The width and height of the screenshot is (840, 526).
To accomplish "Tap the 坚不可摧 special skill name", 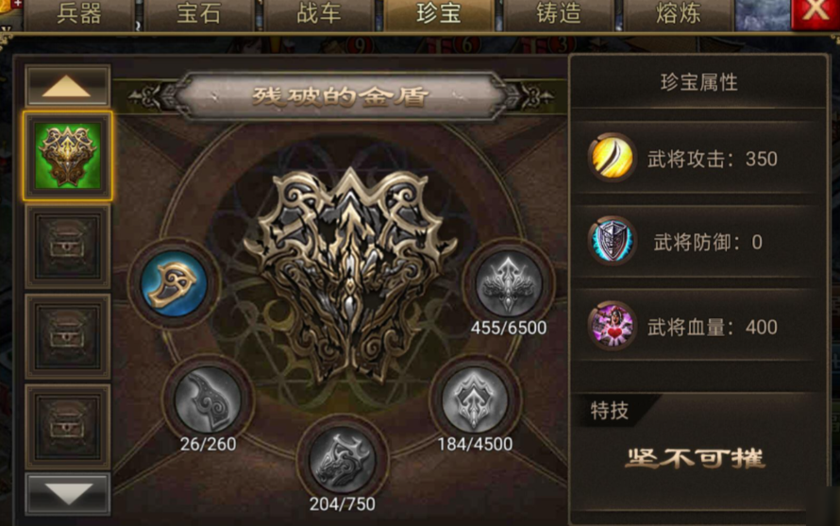I will [x=695, y=458].
